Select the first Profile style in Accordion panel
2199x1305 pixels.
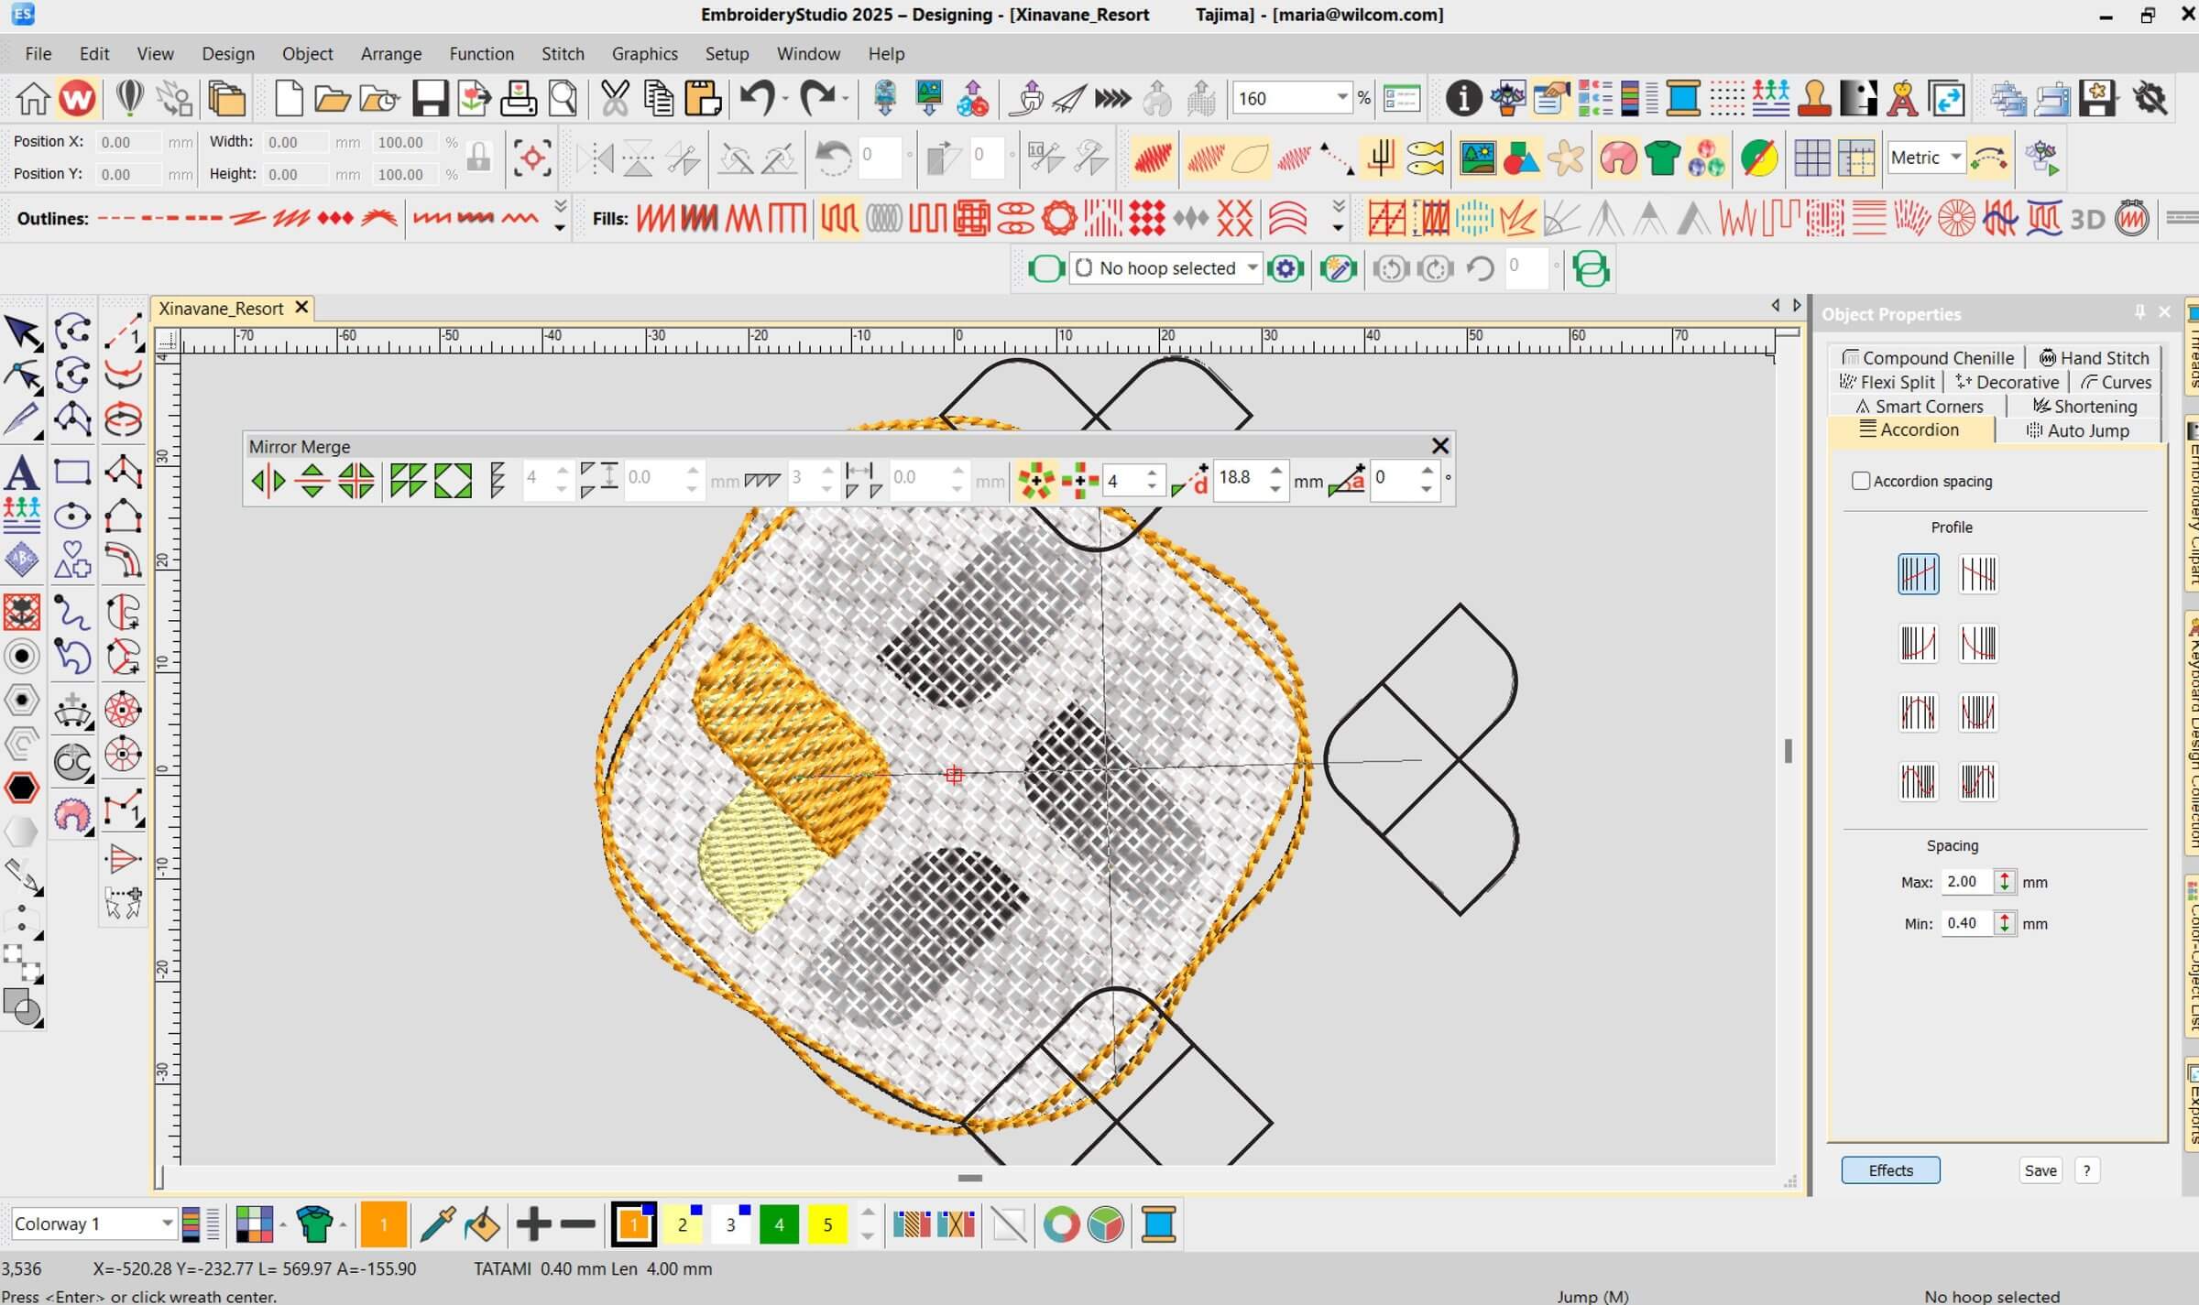[1918, 573]
